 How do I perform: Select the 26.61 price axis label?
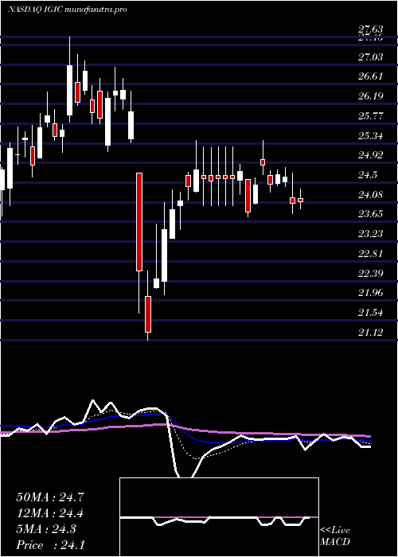[x=371, y=76]
